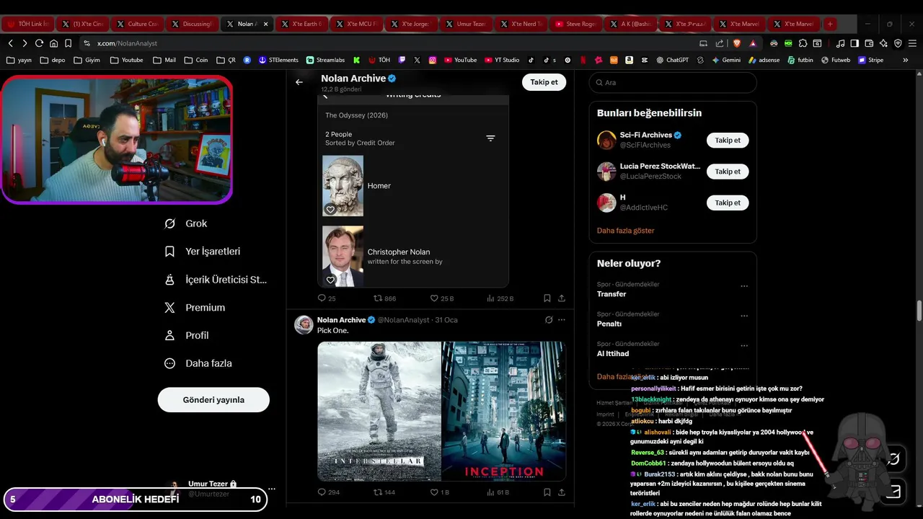Screen dimensions: 923x519
Task: Bookmark the Pick One post
Action: pyautogui.click(x=547, y=492)
